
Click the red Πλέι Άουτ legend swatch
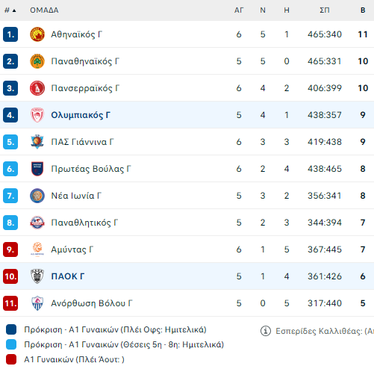coord(11,359)
